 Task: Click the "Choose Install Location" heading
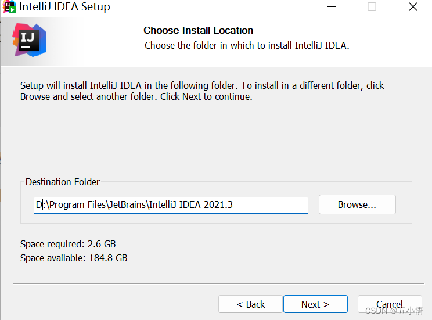coord(198,30)
